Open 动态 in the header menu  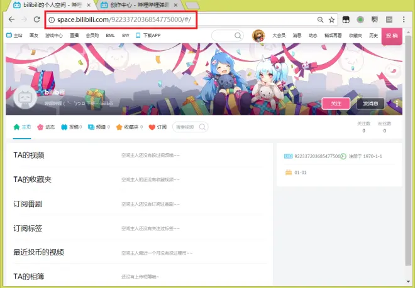pos(313,35)
